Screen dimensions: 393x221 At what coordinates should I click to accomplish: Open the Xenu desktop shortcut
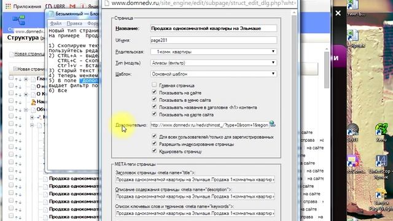click(x=381, y=133)
